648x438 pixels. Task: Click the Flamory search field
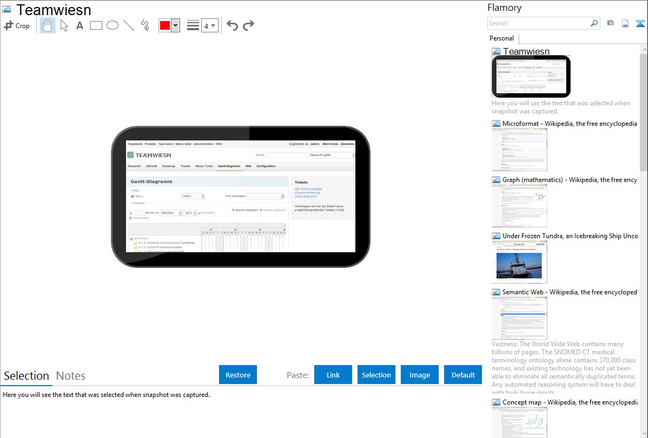click(x=539, y=23)
